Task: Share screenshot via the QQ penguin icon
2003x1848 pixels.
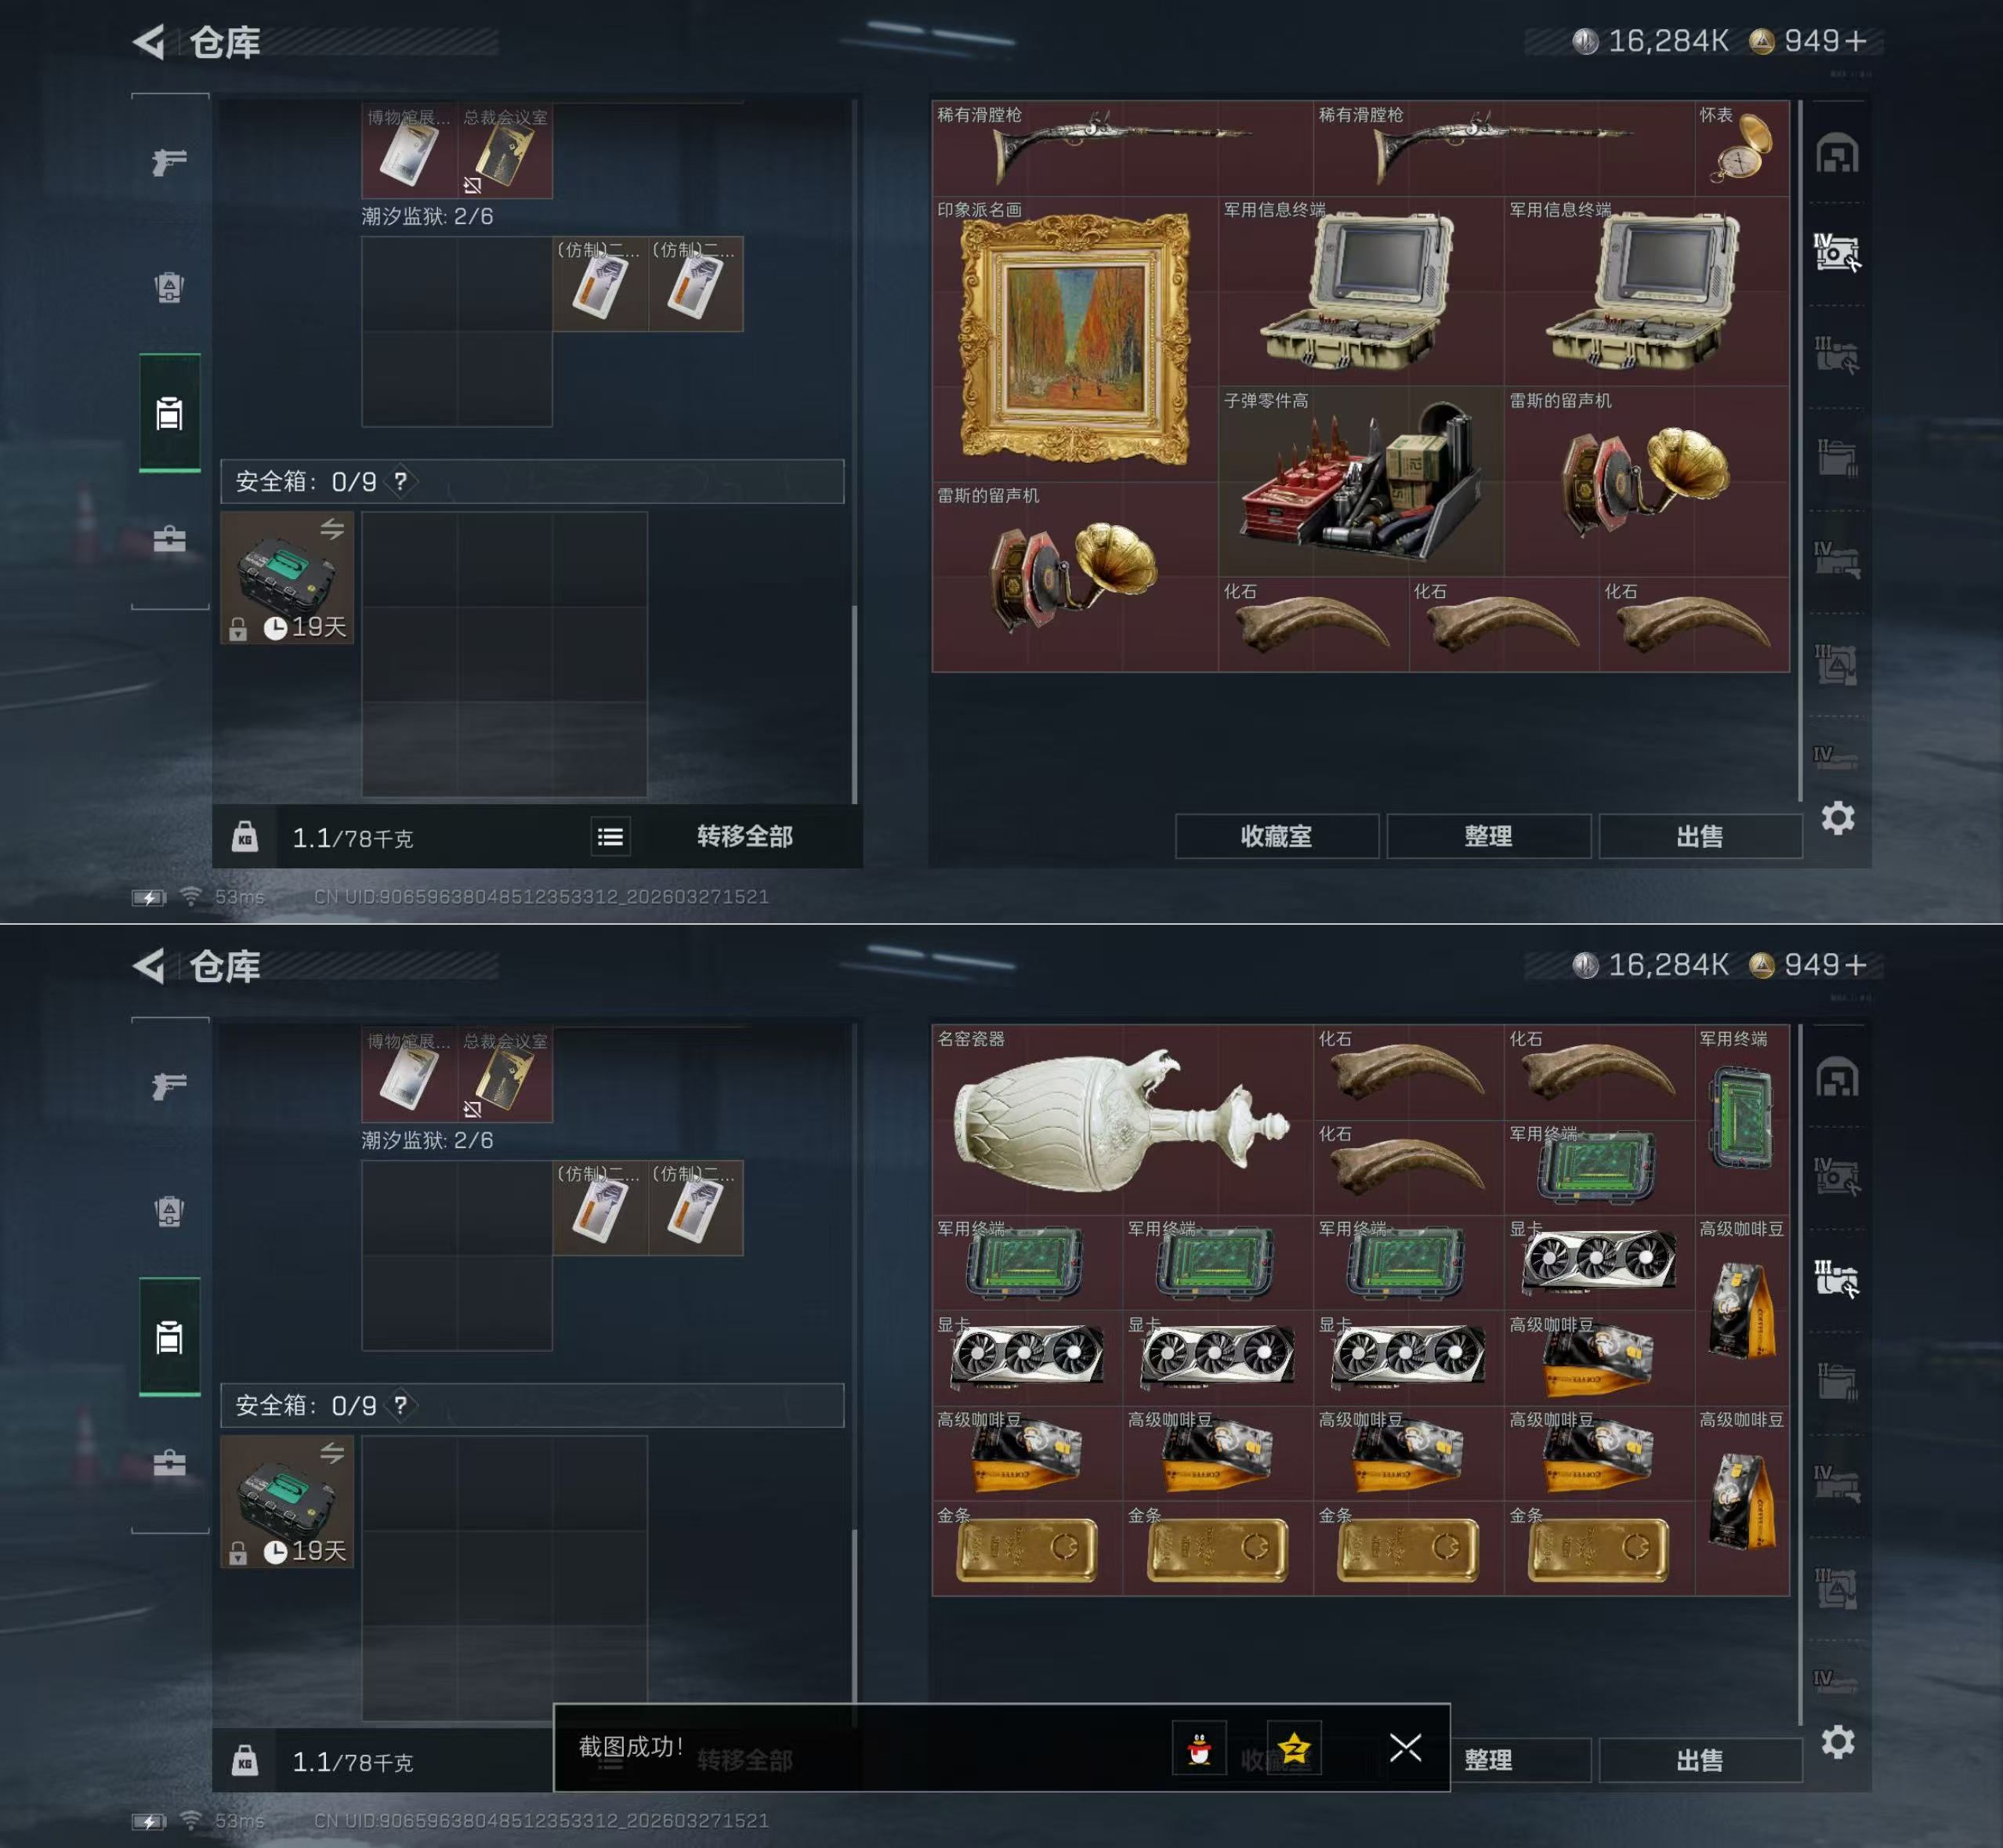Action: click(x=1198, y=1748)
